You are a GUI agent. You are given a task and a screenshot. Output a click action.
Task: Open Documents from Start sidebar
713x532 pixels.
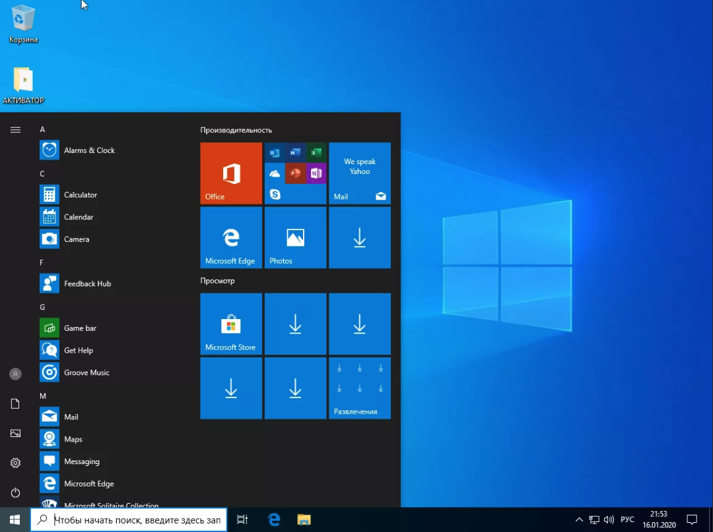point(15,403)
